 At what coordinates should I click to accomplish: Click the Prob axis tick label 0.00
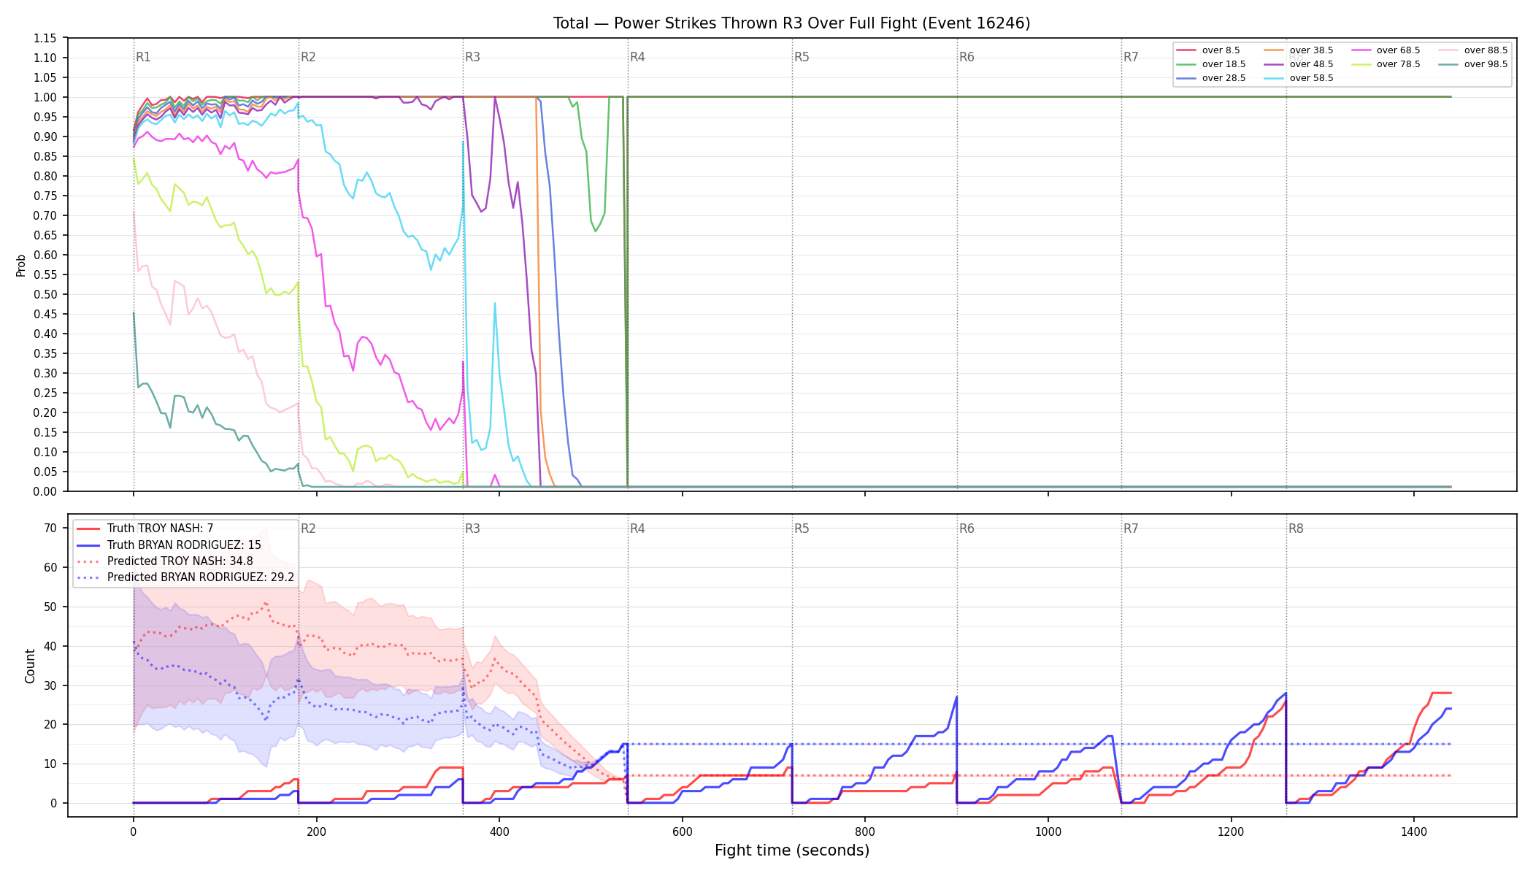[46, 491]
